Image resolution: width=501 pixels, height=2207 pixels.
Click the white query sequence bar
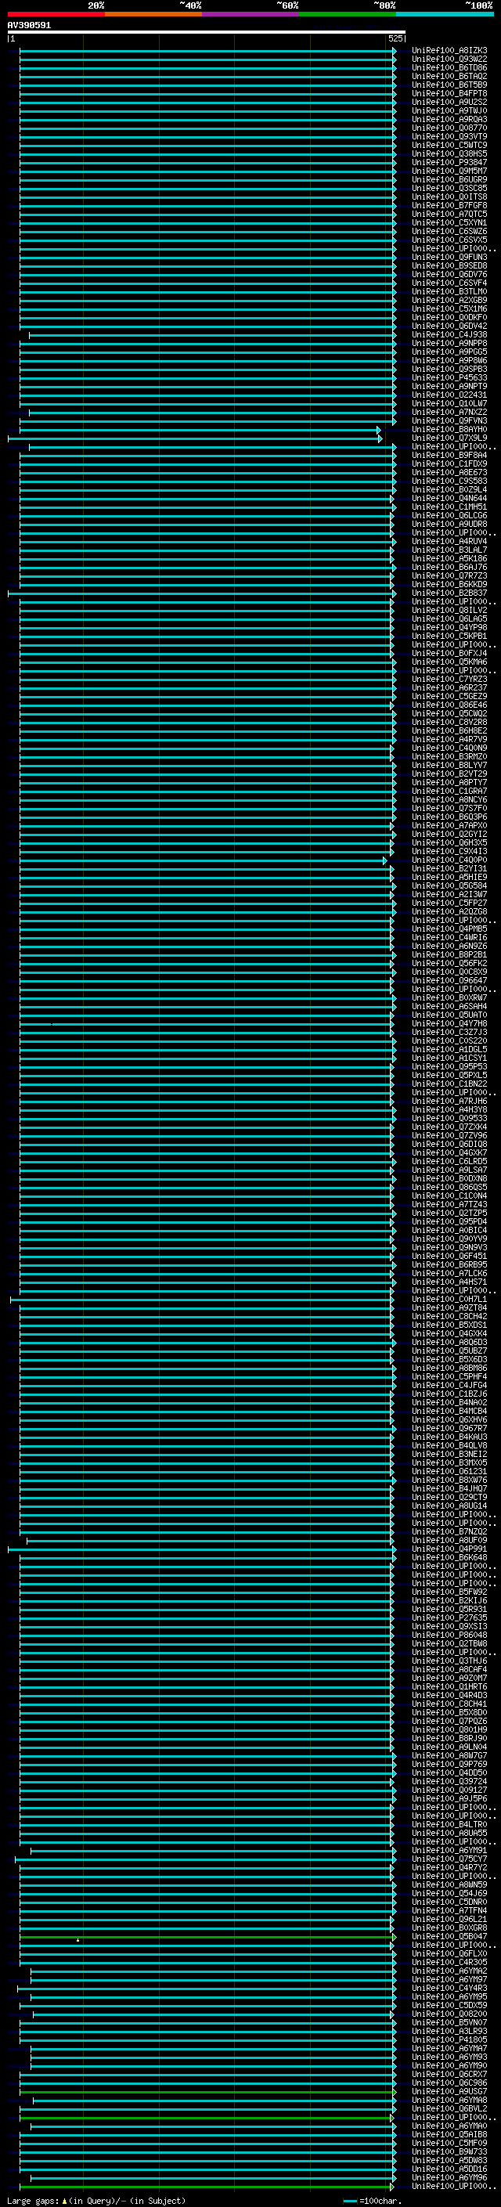[x=207, y=33]
